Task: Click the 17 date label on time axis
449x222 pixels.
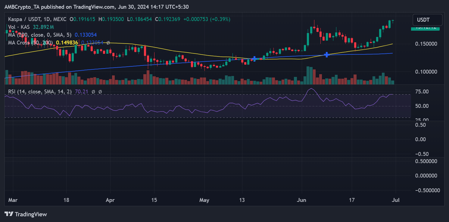Action: (352, 200)
